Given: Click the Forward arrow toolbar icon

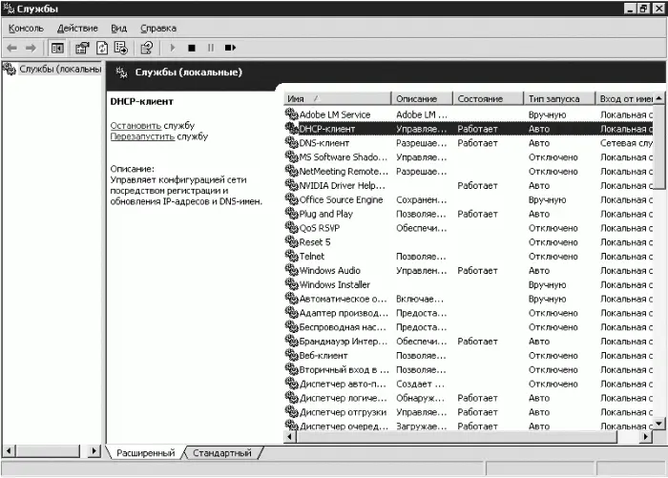Looking at the screenshot, I should 31,48.
